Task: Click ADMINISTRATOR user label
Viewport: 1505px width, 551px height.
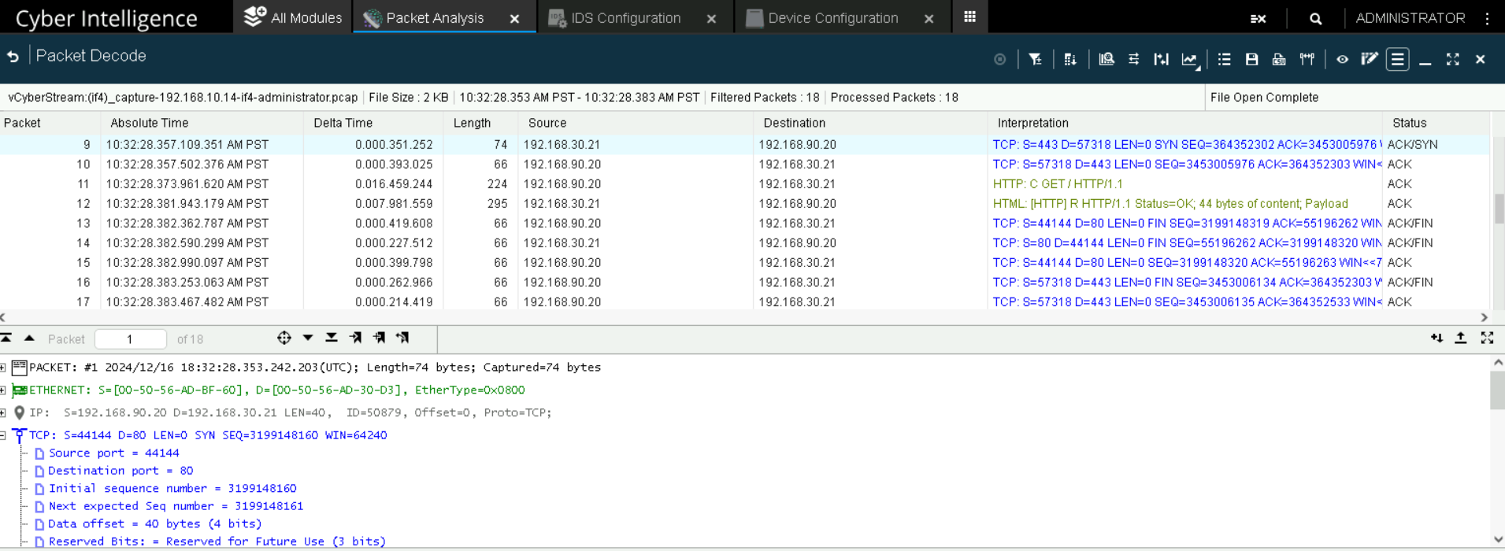Action: click(x=1410, y=18)
